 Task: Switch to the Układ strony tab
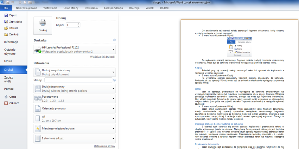71,8
